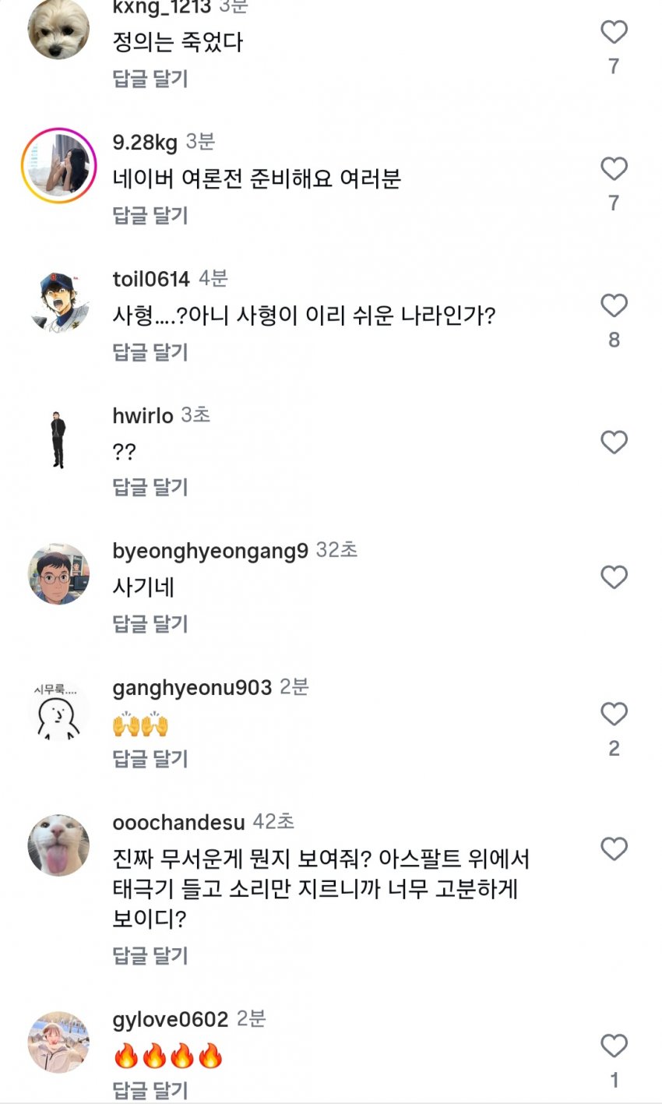This screenshot has height=1104, width=662.
Task: Like 9.28kg's comment with heart icon
Action: 614,168
